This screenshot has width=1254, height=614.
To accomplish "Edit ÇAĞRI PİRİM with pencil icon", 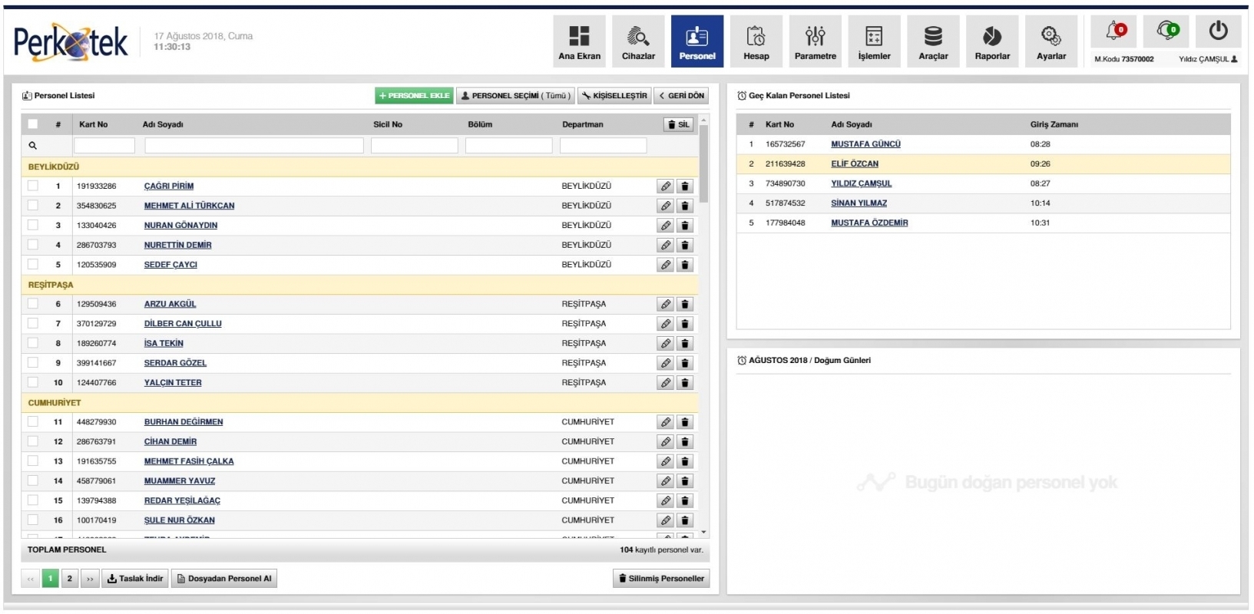I will 666,187.
